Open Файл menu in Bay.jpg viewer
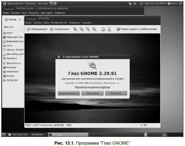Screen dimensions: 185x146 pyautogui.click(x=28, y=23)
